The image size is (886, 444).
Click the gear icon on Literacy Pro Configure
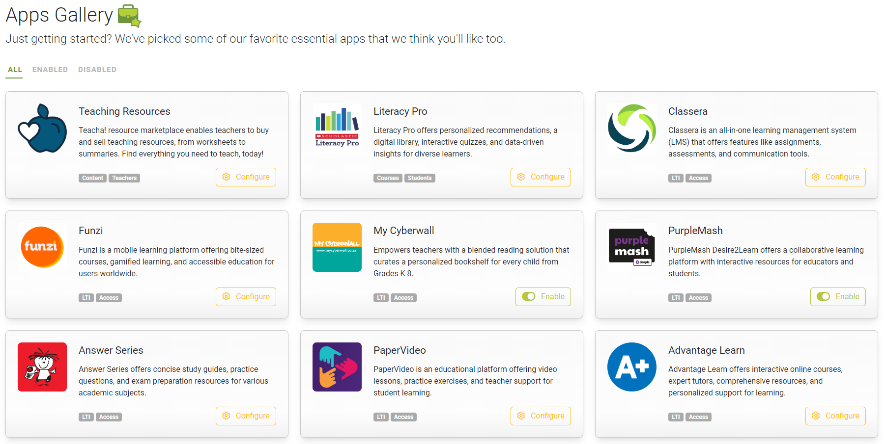coord(521,177)
